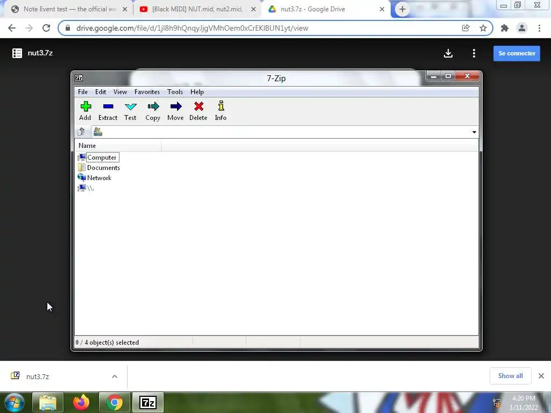Click the 7-Zip status bar selection text
Screen dimensions: 551x413
tap(107, 343)
